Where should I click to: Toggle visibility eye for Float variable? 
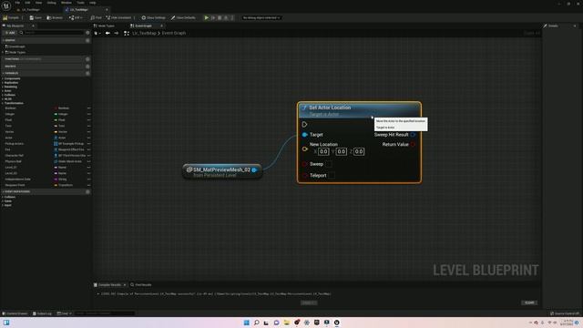pos(89,120)
